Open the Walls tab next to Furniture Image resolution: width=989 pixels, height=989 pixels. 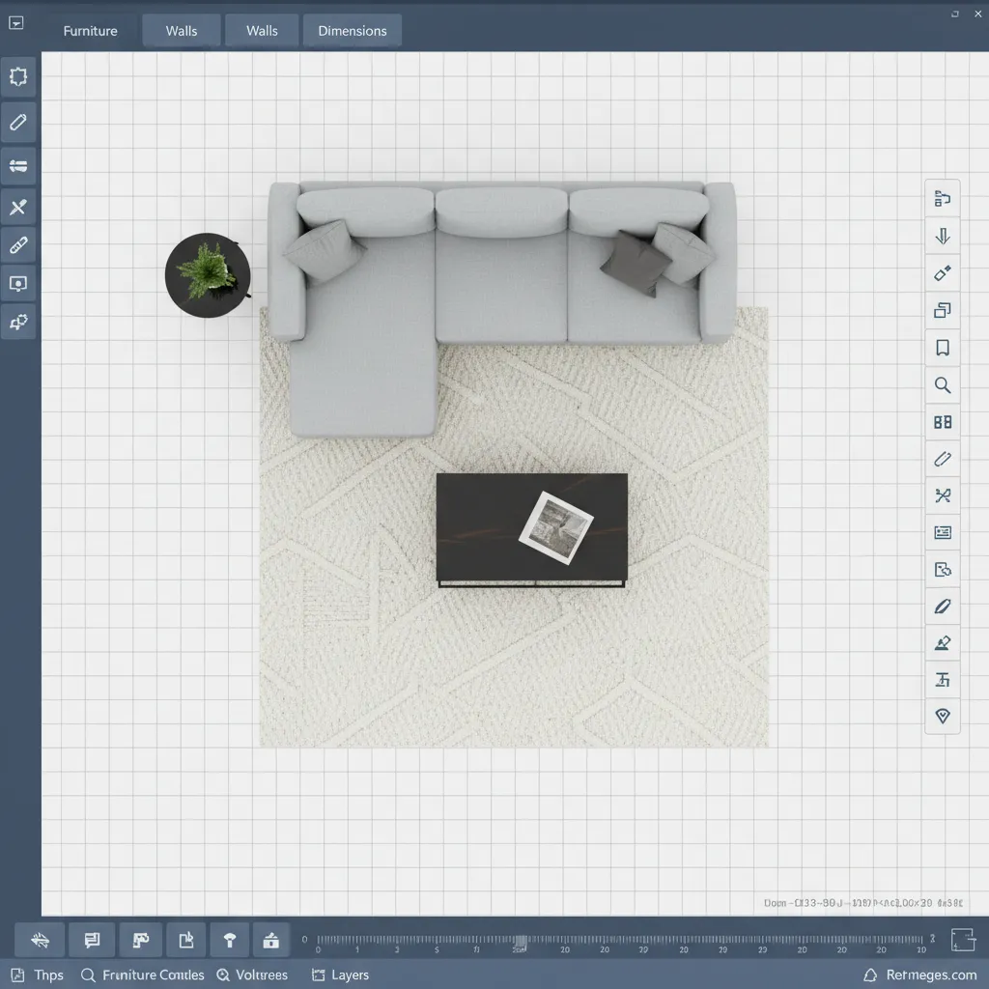pyautogui.click(x=182, y=31)
